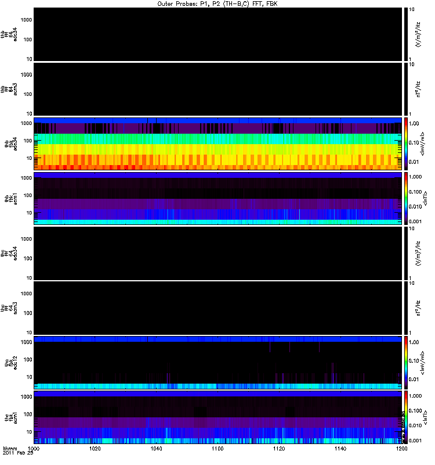Click the 'nT²/Hz' unit label of thc fff scm3
The height and width of the screenshot is (465, 435).
[x=418, y=308]
